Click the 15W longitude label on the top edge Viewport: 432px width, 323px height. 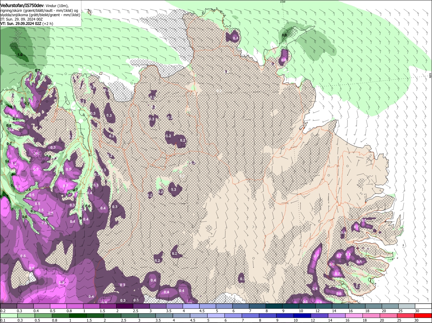pos(282,2)
